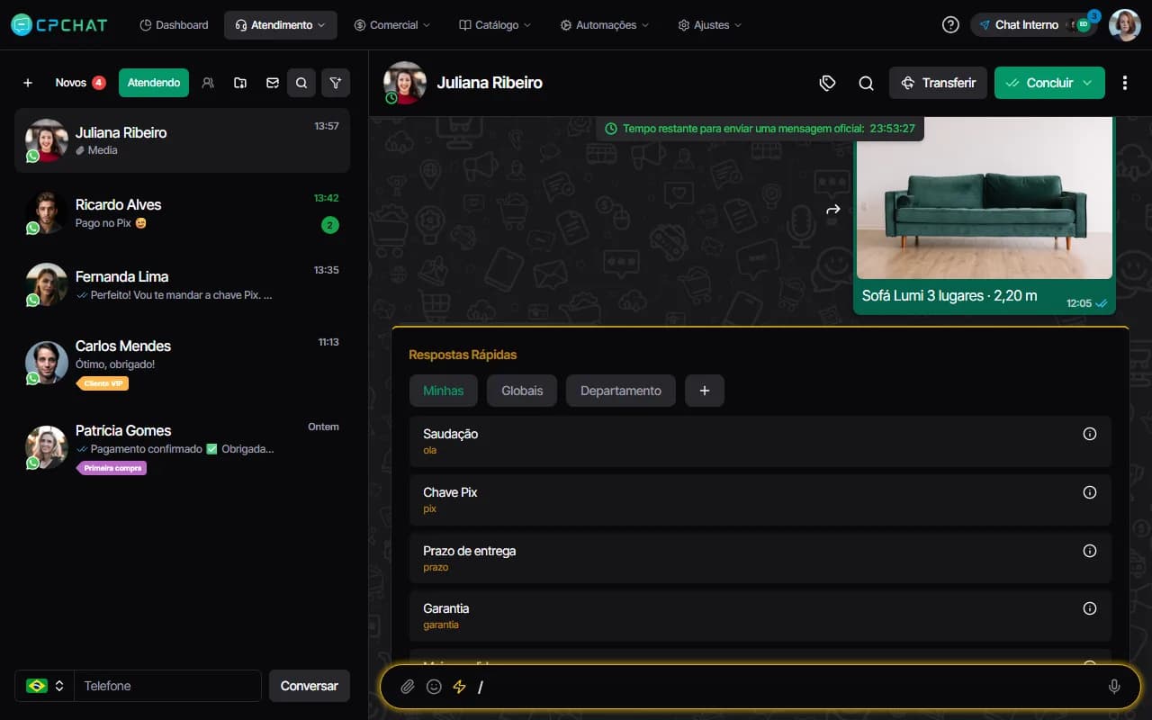This screenshot has width=1152, height=720.
Task: Open the filter funnel icon in the chat list toolbar
Action: [336, 83]
